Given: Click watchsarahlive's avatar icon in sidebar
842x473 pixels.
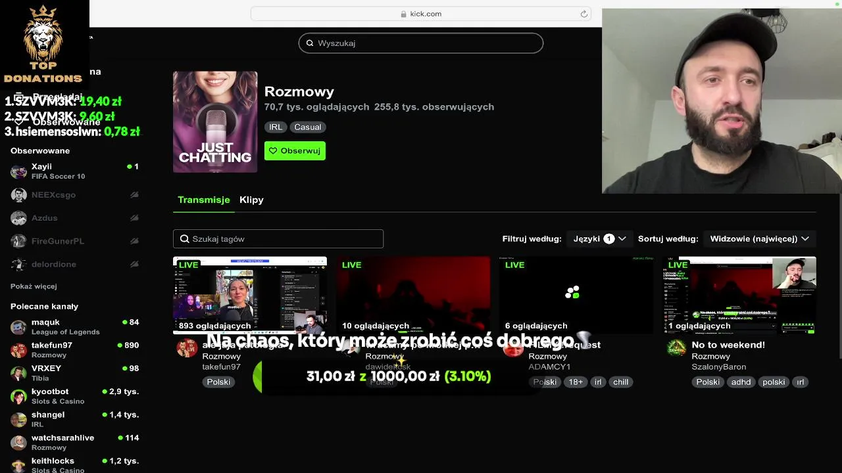Looking at the screenshot, I should pyautogui.click(x=18, y=442).
